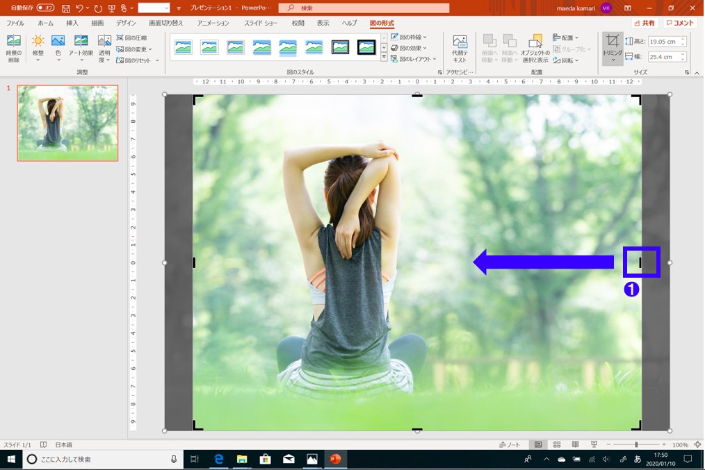This screenshot has width=705, height=470.
Task: Click the zoom in plus button
Action: coord(664,444)
